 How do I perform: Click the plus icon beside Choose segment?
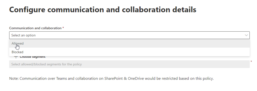[x=16, y=57]
